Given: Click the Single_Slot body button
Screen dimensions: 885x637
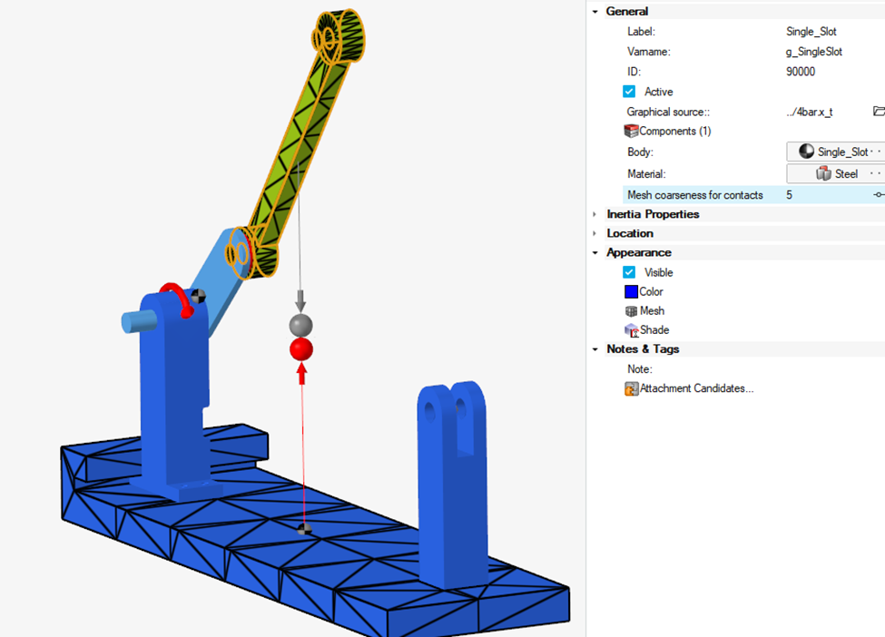Looking at the screenshot, I should click(x=837, y=152).
